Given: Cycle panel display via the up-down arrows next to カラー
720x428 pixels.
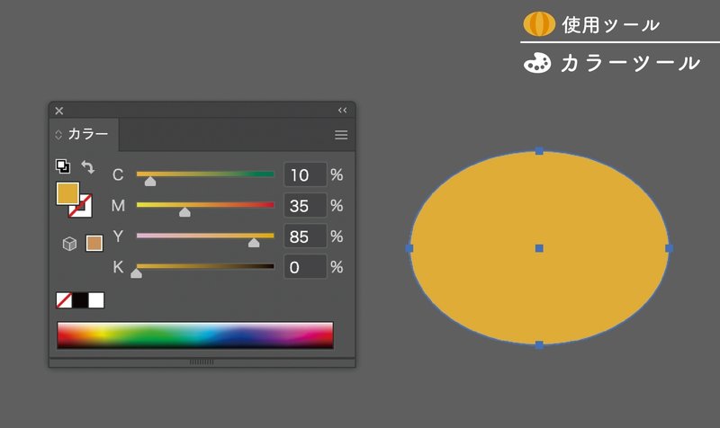Looking at the screenshot, I should (58, 135).
